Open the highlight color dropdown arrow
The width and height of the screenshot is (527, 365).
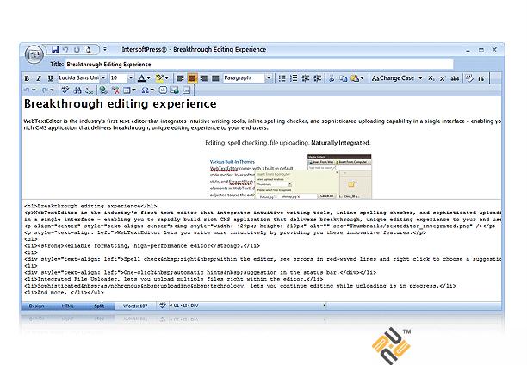(x=167, y=78)
